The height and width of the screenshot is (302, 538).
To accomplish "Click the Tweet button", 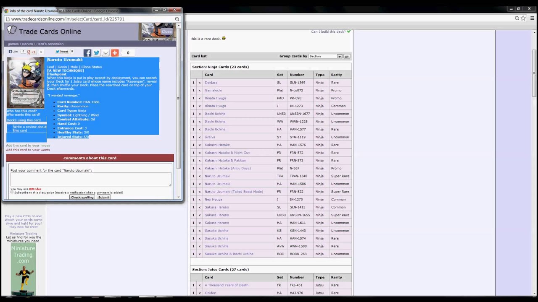I will [62, 52].
